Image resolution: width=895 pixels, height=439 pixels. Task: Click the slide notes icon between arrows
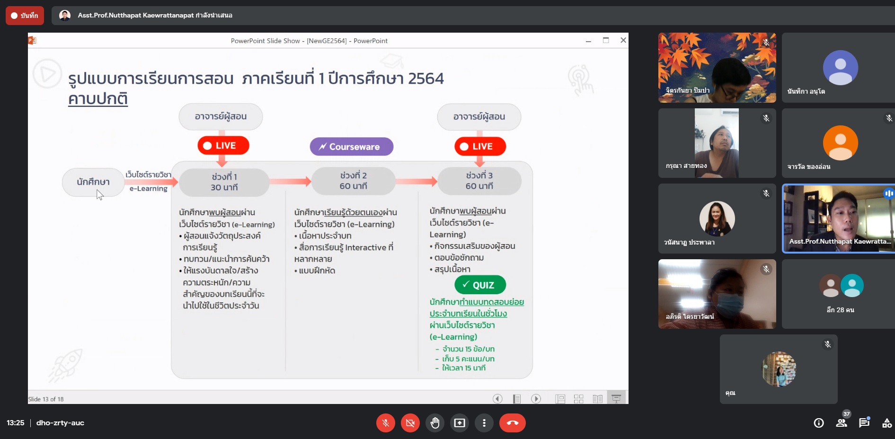(517, 399)
